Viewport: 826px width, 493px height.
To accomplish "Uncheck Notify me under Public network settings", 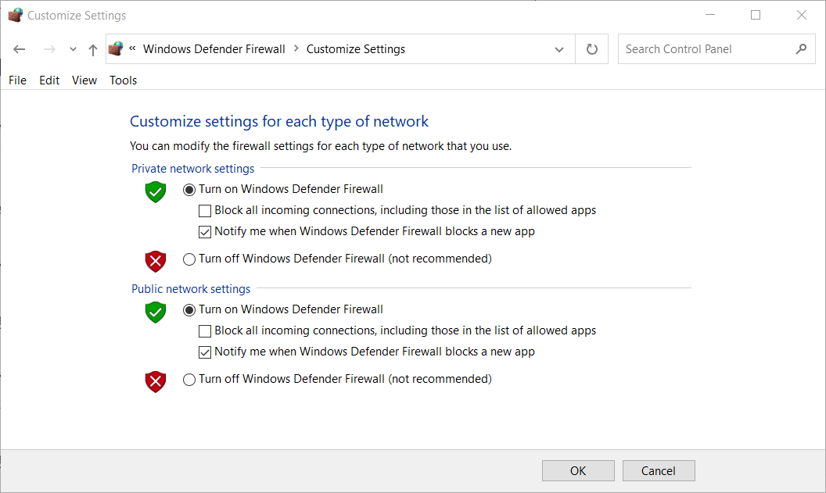I will [x=205, y=352].
